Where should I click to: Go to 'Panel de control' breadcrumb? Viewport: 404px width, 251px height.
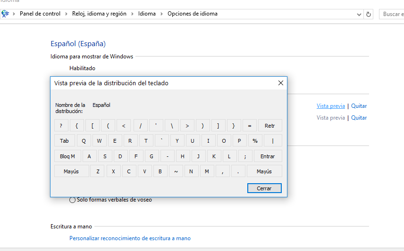(40, 14)
